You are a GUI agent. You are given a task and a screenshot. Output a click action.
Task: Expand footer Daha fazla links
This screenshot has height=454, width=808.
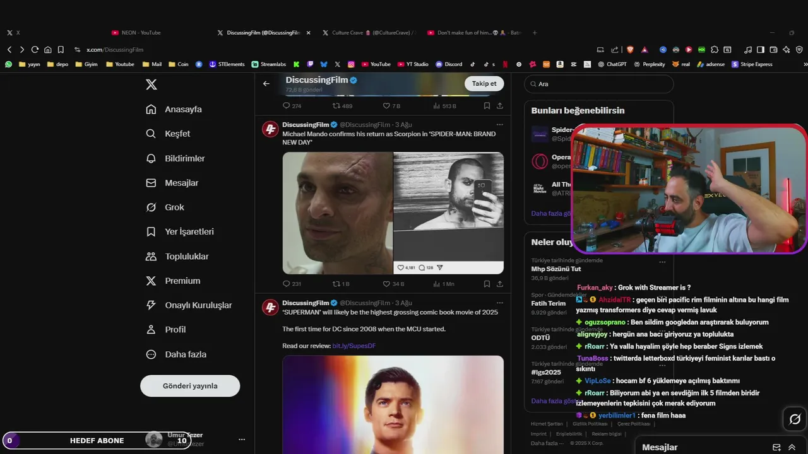(547, 443)
